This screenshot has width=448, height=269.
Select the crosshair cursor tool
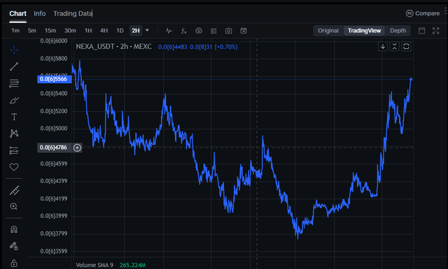[x=14, y=50]
